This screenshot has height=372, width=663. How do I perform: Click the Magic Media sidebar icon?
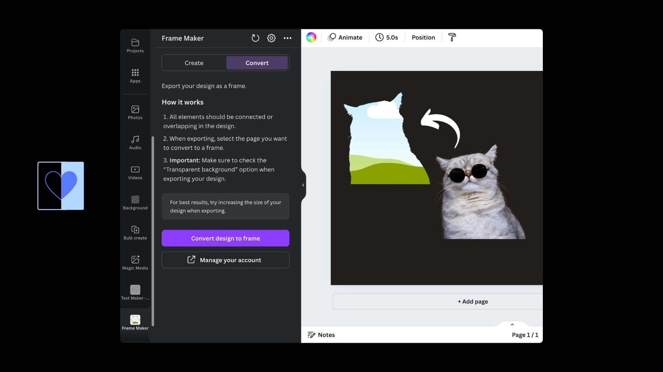tap(135, 262)
